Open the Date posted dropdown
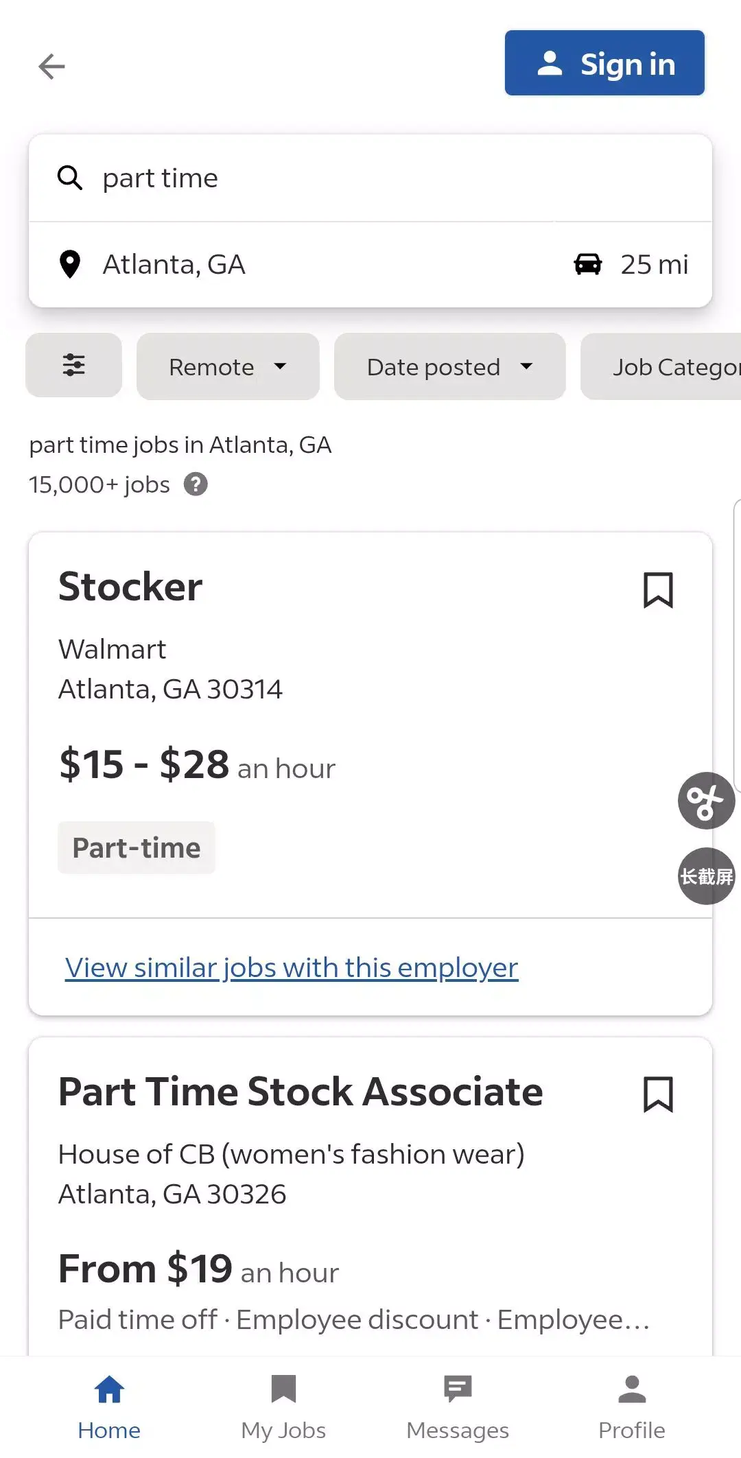This screenshot has height=1458, width=741. click(449, 367)
